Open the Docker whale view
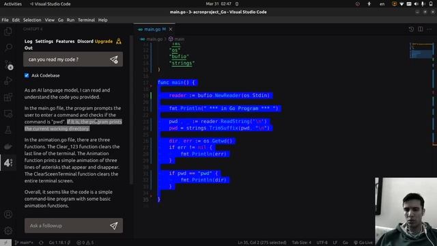 (8, 146)
